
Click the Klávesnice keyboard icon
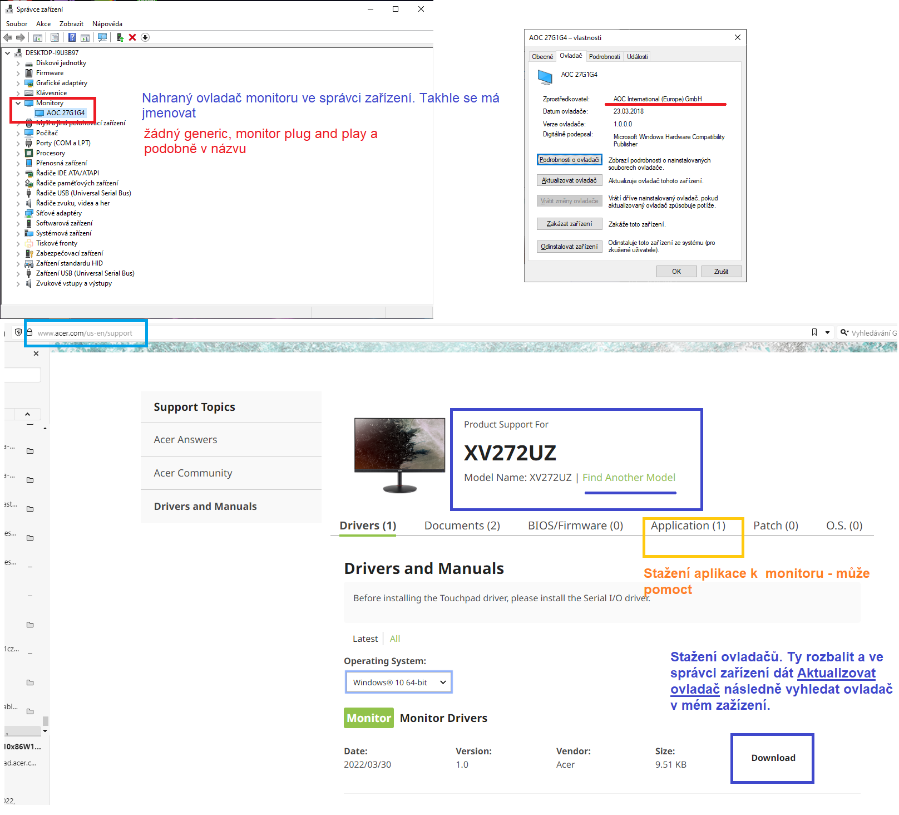pyautogui.click(x=29, y=93)
